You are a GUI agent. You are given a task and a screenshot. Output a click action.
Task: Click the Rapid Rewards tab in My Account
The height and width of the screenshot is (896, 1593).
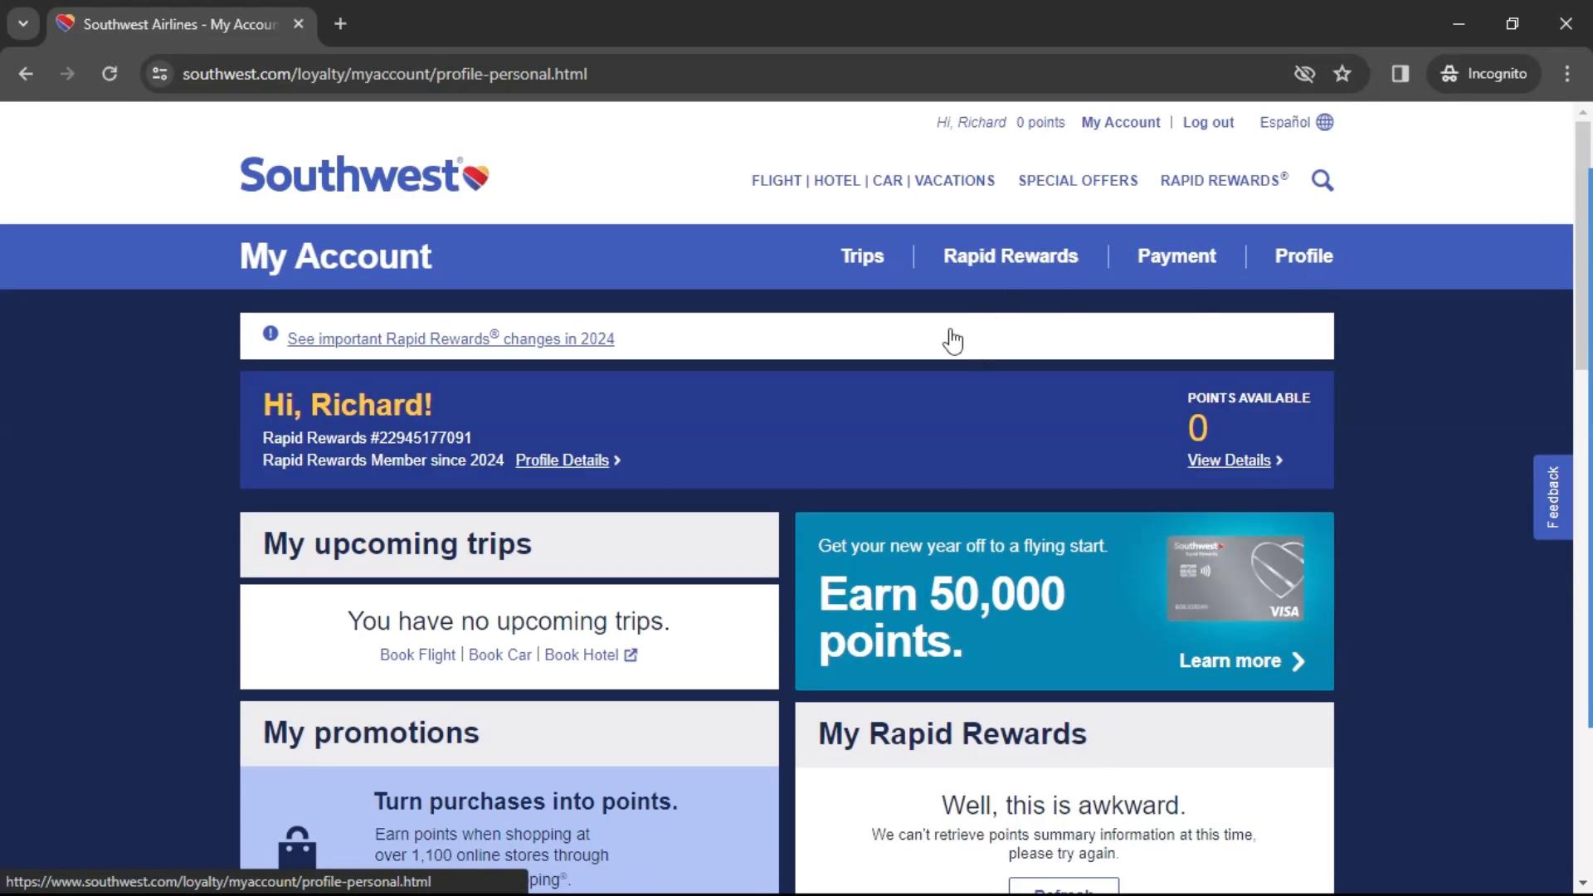1011,256
